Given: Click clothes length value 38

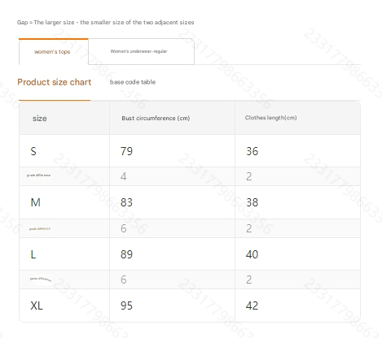Looking at the screenshot, I should tap(252, 202).
